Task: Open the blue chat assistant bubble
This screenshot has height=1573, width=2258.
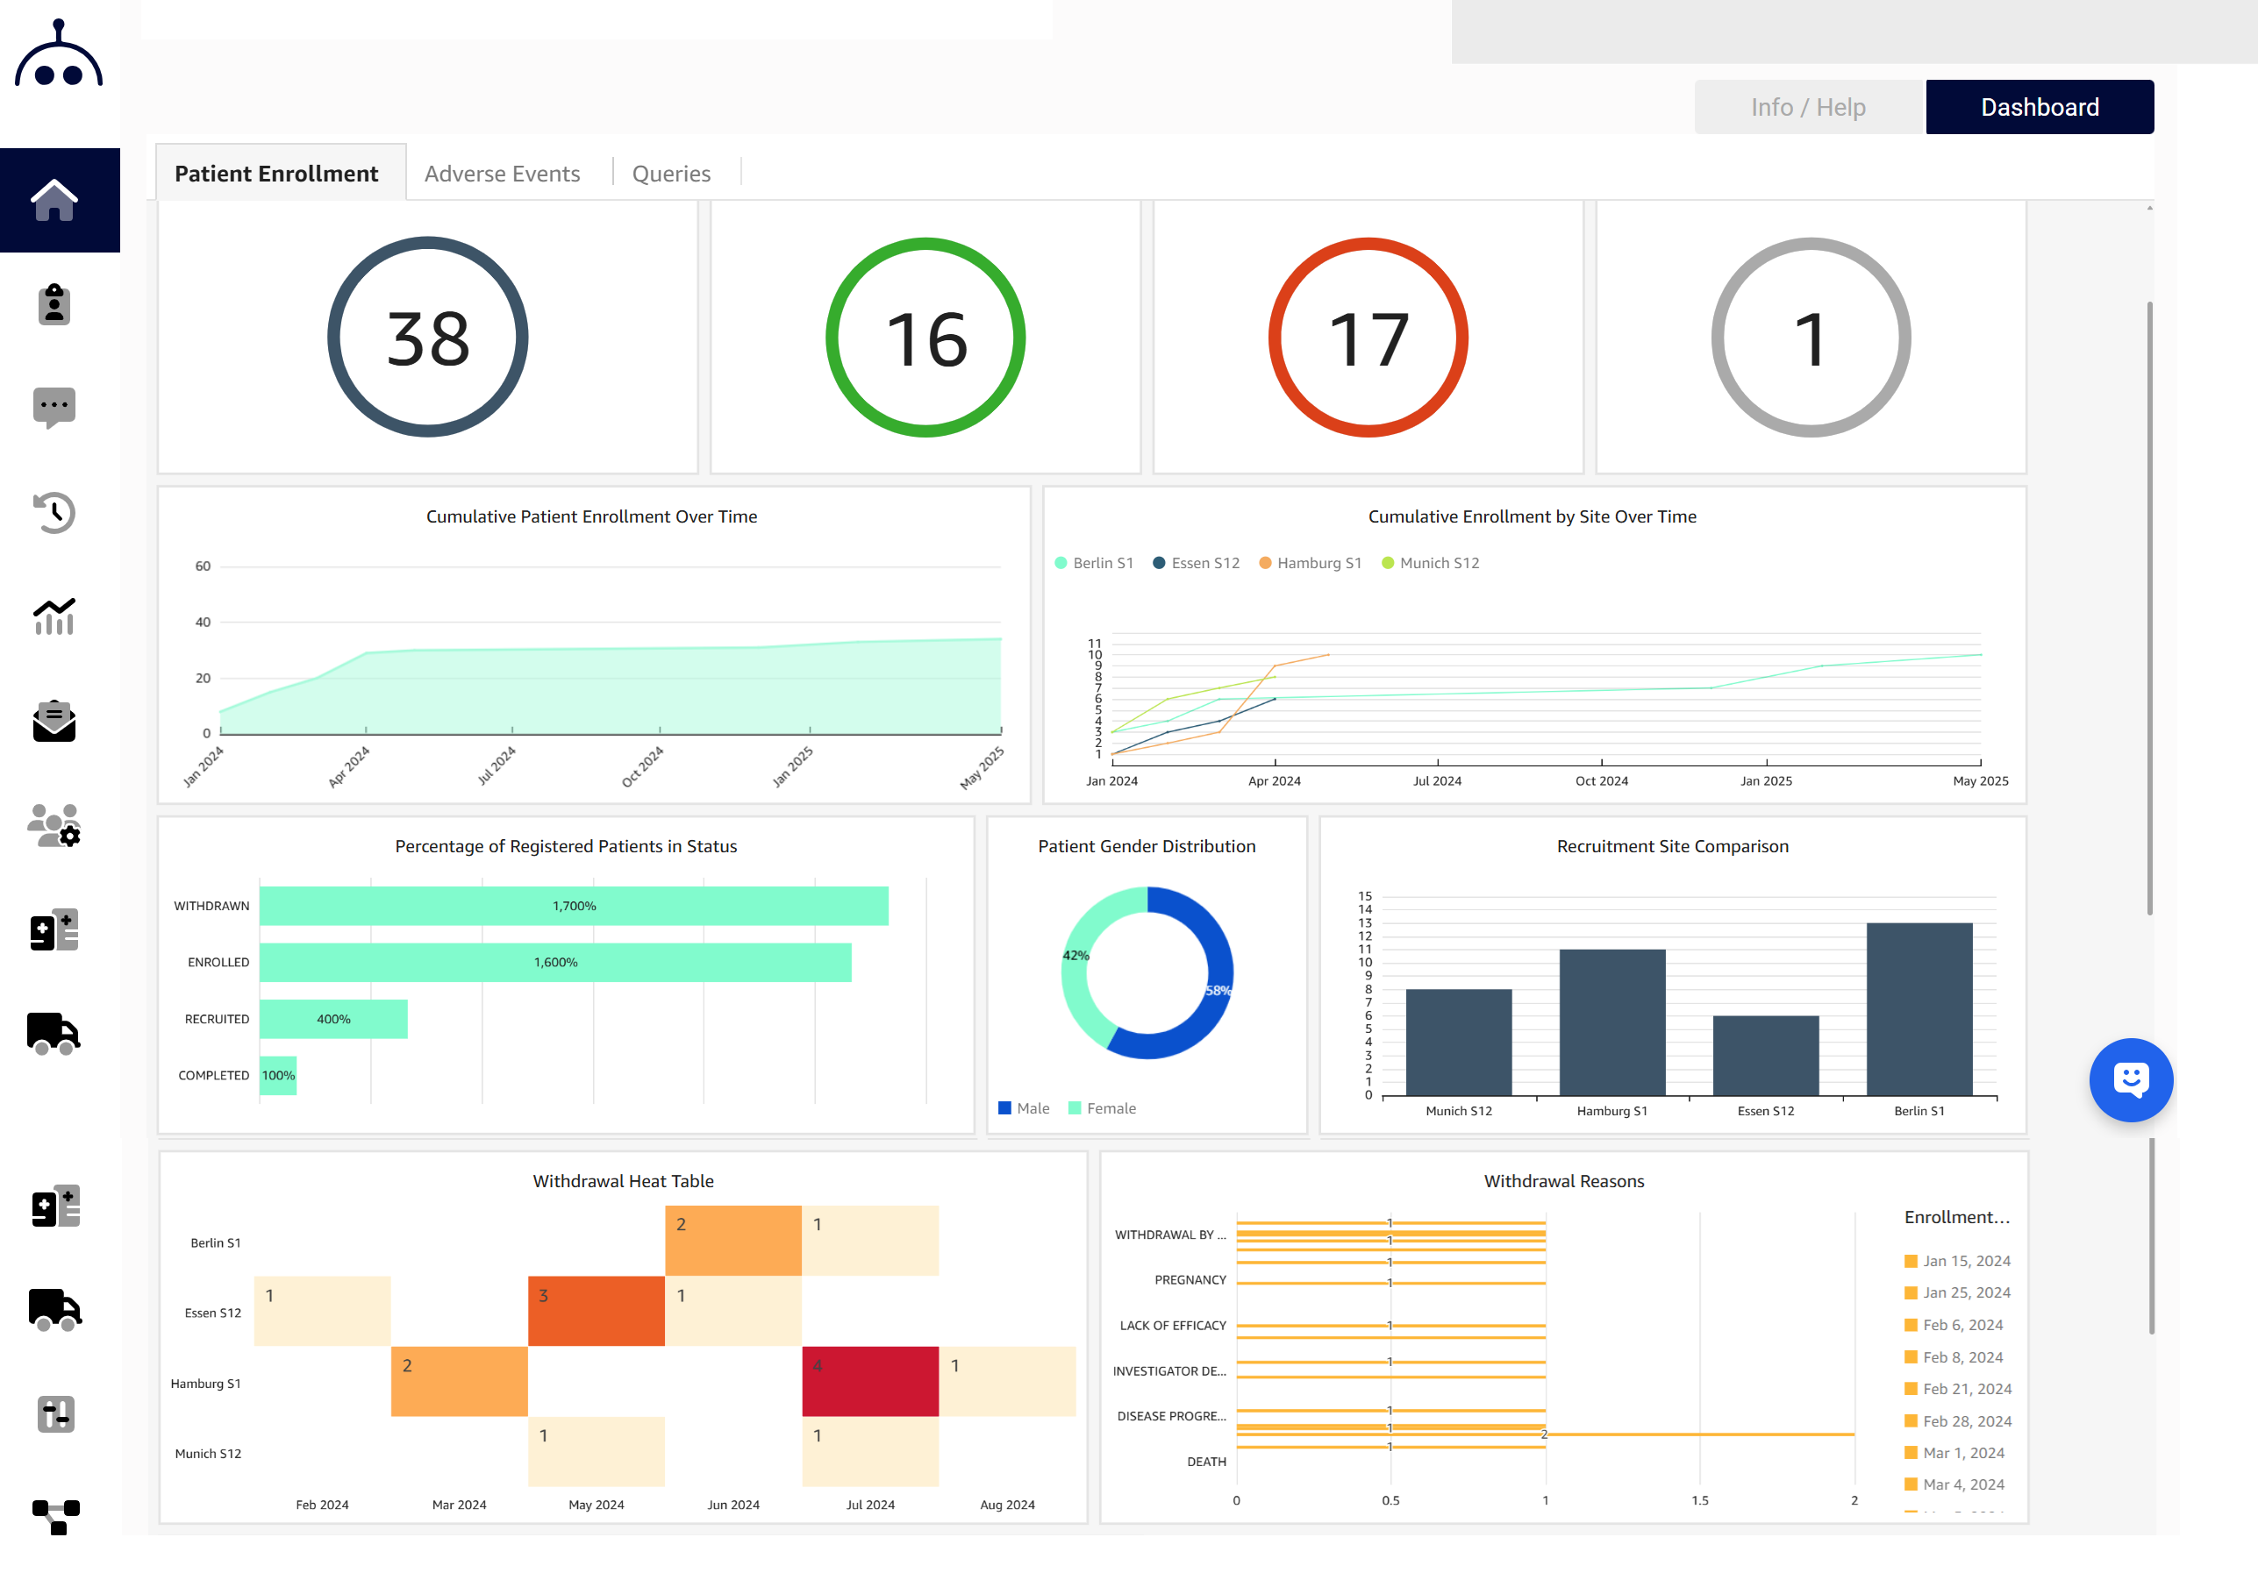Action: 2131,1079
